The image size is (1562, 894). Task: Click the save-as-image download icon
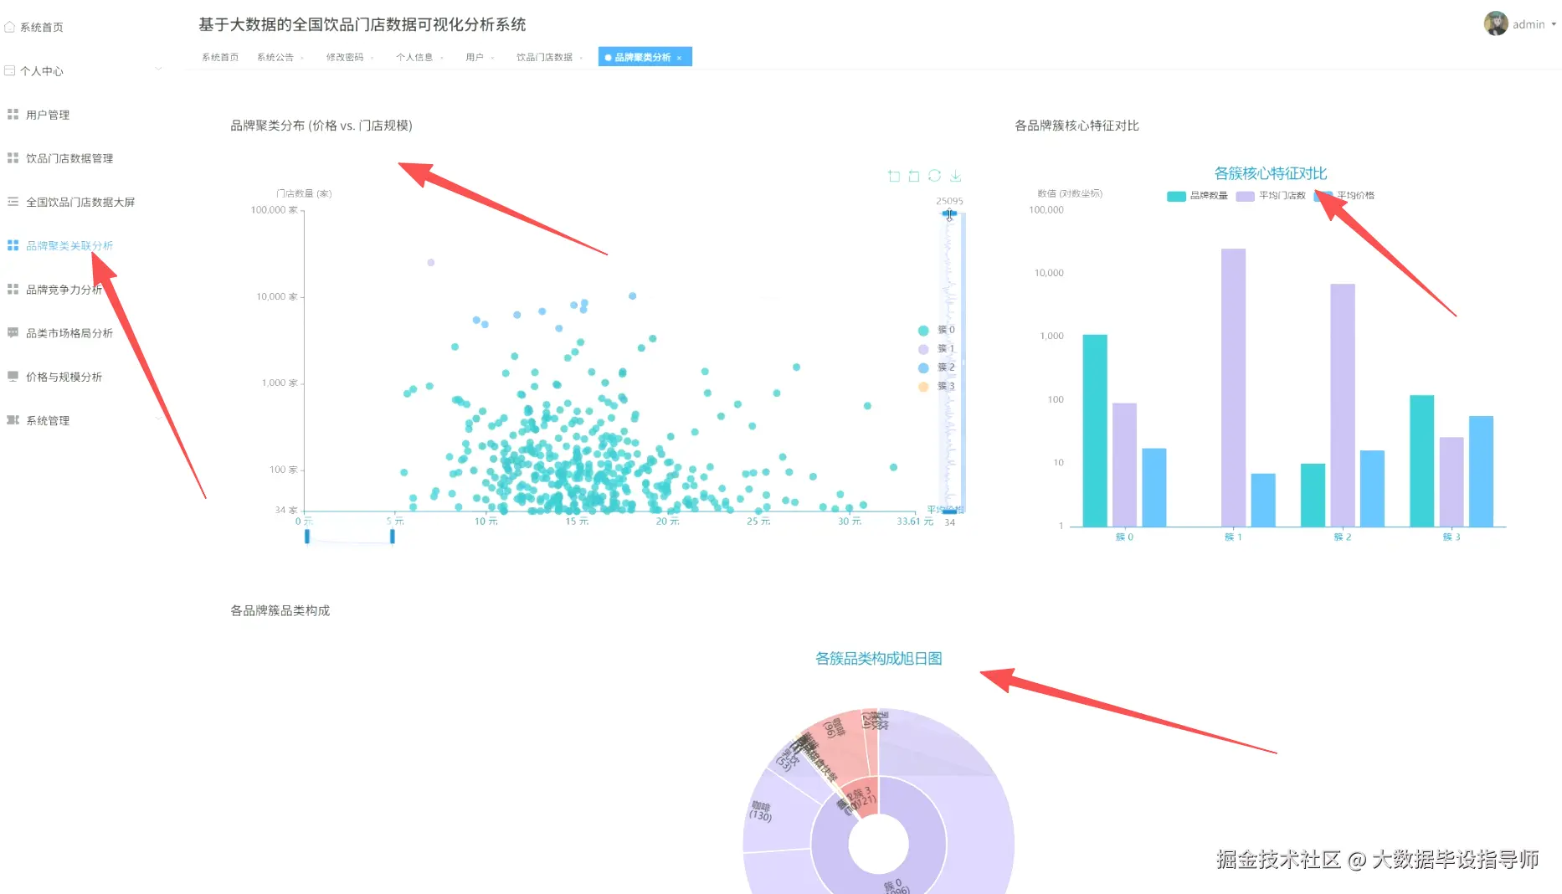click(955, 176)
